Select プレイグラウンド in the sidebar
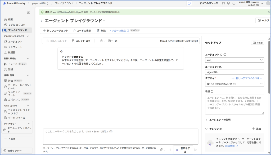This screenshot has width=271, height=155. pos(17,30)
